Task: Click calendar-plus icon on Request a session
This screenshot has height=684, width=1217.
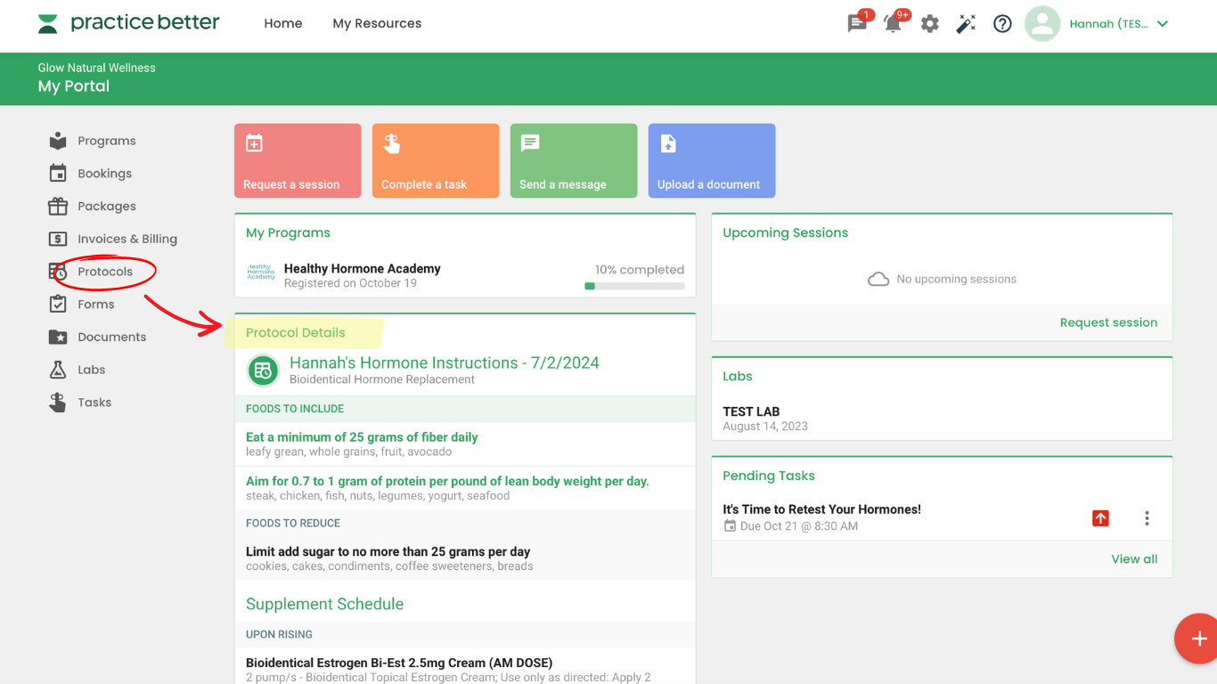Action: pyautogui.click(x=254, y=143)
